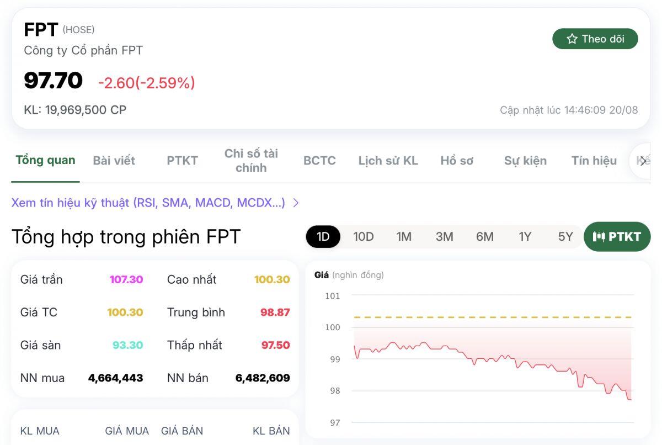Switch to the Bài viết tab
This screenshot has width=662, height=445.
click(x=113, y=160)
